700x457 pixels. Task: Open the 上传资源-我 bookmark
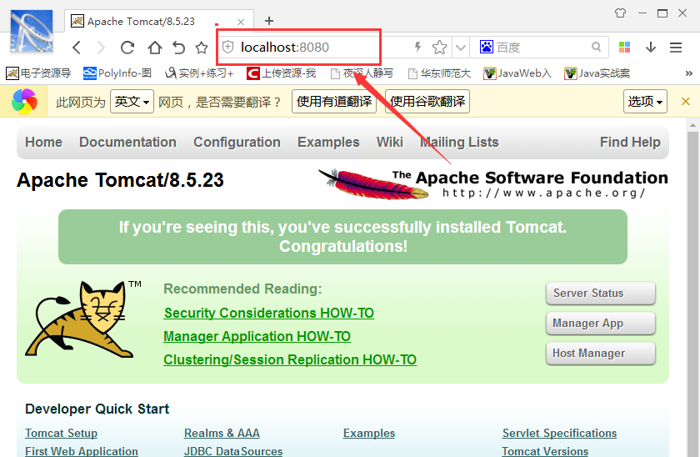click(x=282, y=73)
